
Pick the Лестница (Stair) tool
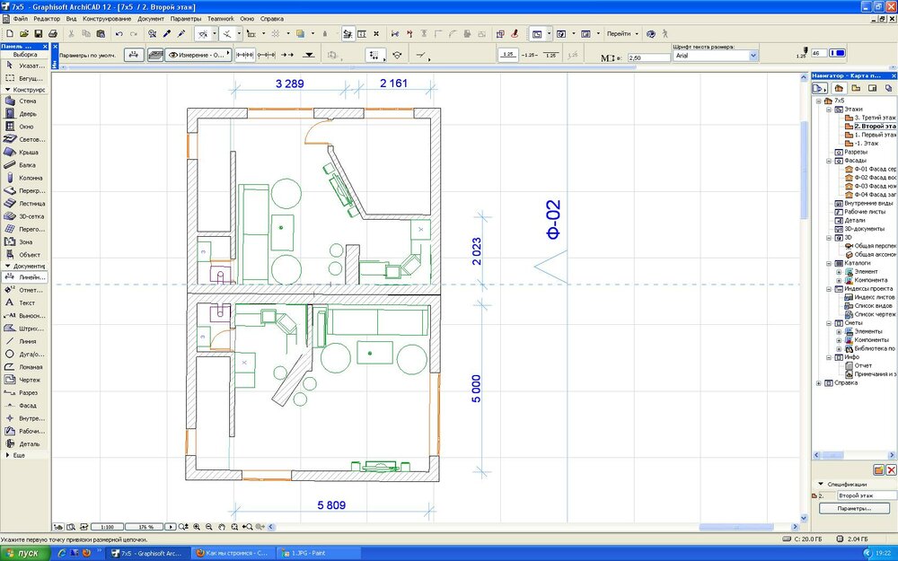click(29, 204)
